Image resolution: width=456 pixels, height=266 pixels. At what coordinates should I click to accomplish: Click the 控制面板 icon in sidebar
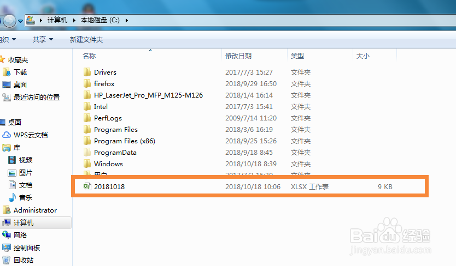(x=7, y=247)
